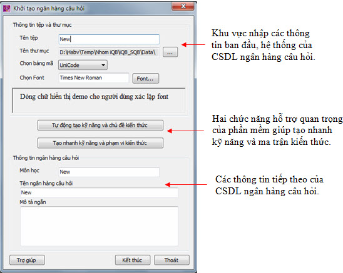
Task: Click the Kết thúc button
Action: click(x=133, y=260)
